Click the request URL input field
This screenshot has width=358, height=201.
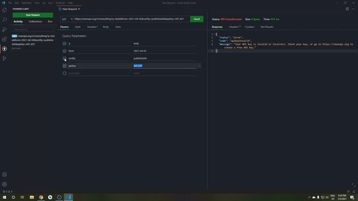132,19
